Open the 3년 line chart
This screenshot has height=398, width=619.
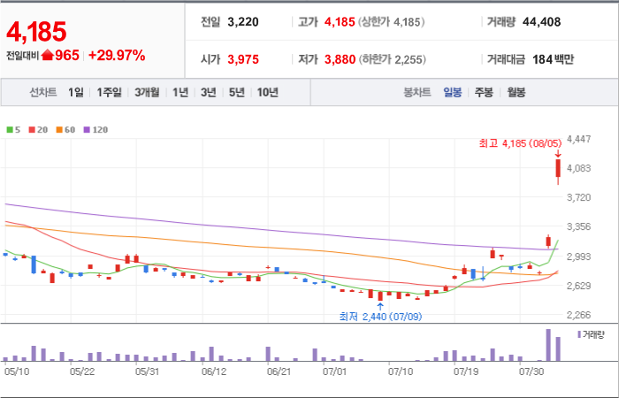(208, 92)
